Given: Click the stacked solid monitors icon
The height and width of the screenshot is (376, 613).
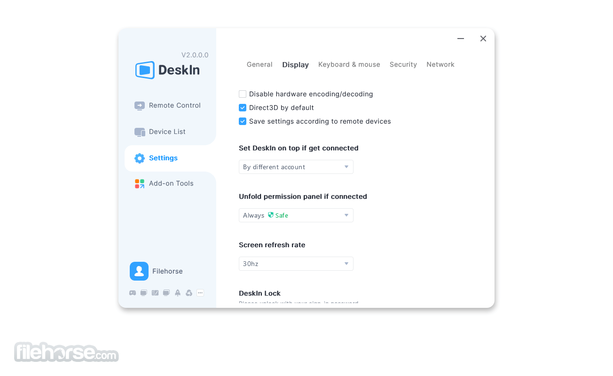Looking at the screenshot, I should (166, 293).
